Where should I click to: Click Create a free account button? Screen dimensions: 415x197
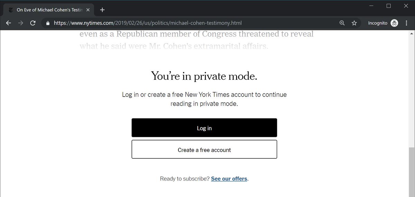pos(204,149)
